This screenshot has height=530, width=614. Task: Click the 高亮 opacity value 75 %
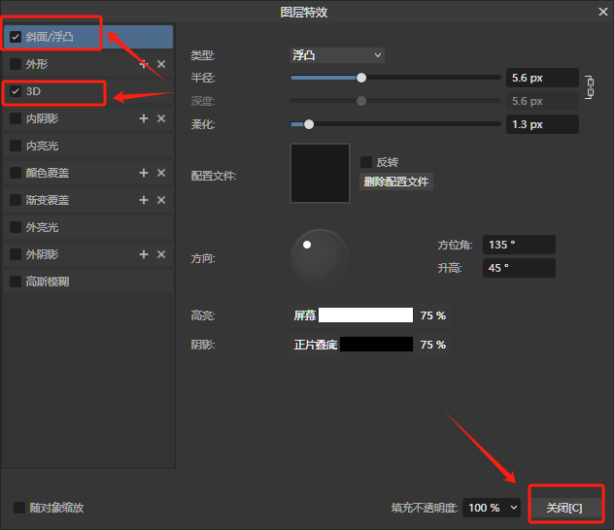433,315
